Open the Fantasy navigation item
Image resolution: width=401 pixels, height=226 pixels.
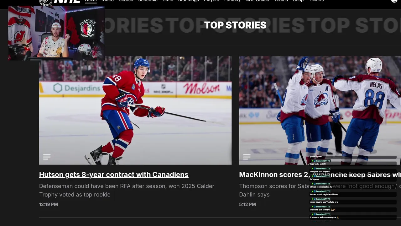(x=232, y=1)
